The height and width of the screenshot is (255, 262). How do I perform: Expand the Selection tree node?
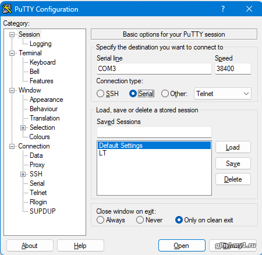(23, 127)
